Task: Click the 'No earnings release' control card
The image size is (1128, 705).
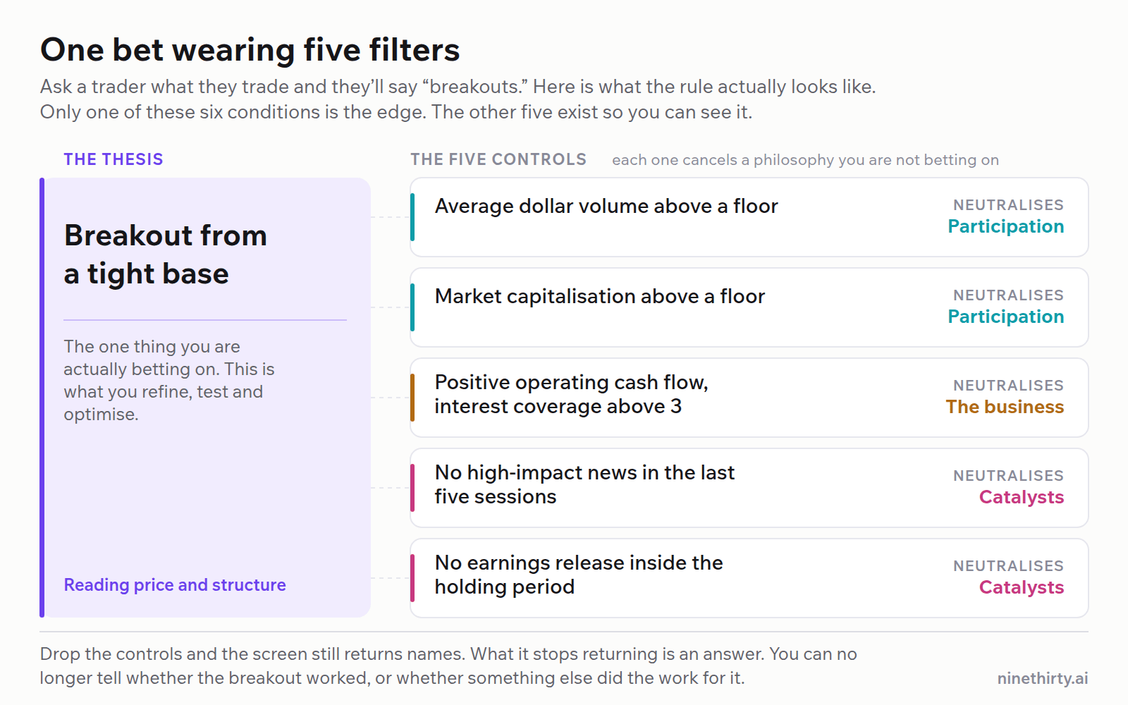Action: [x=749, y=578]
